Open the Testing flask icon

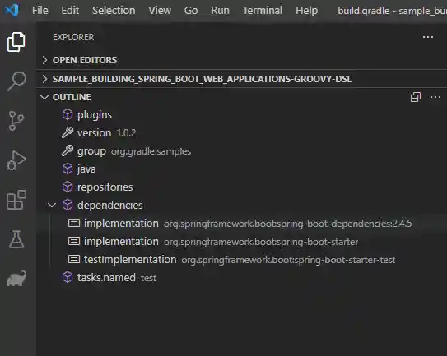(16, 239)
